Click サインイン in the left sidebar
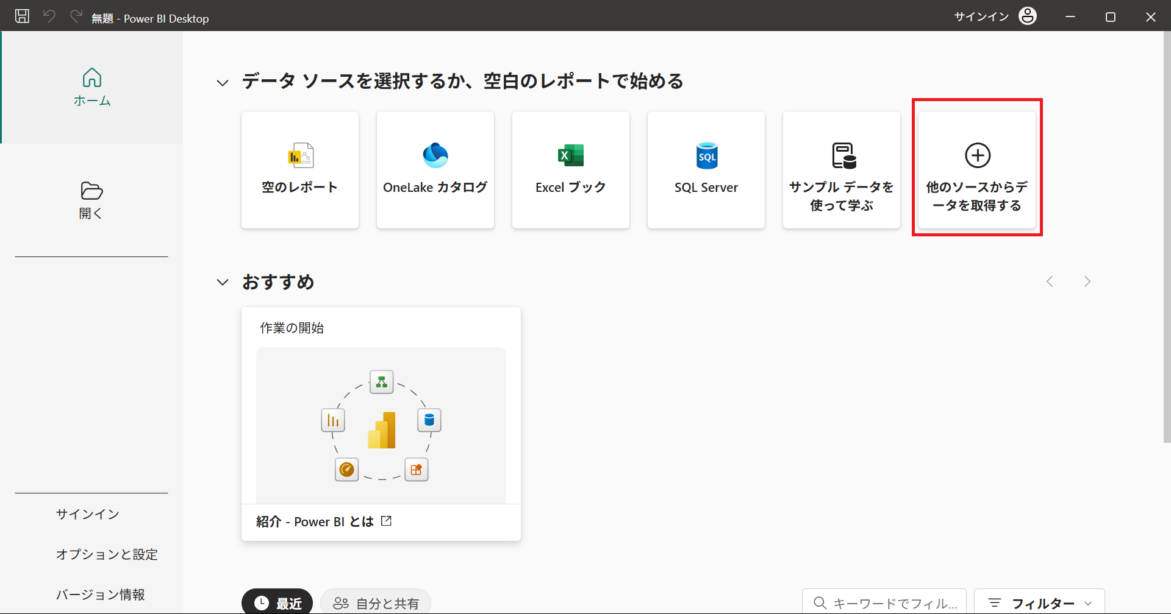 (x=88, y=514)
